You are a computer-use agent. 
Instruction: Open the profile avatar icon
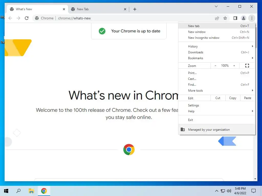coord(244,18)
